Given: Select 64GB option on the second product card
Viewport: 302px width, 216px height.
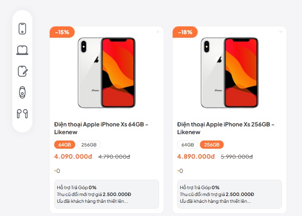Looking at the screenshot, I should (x=187, y=145).
